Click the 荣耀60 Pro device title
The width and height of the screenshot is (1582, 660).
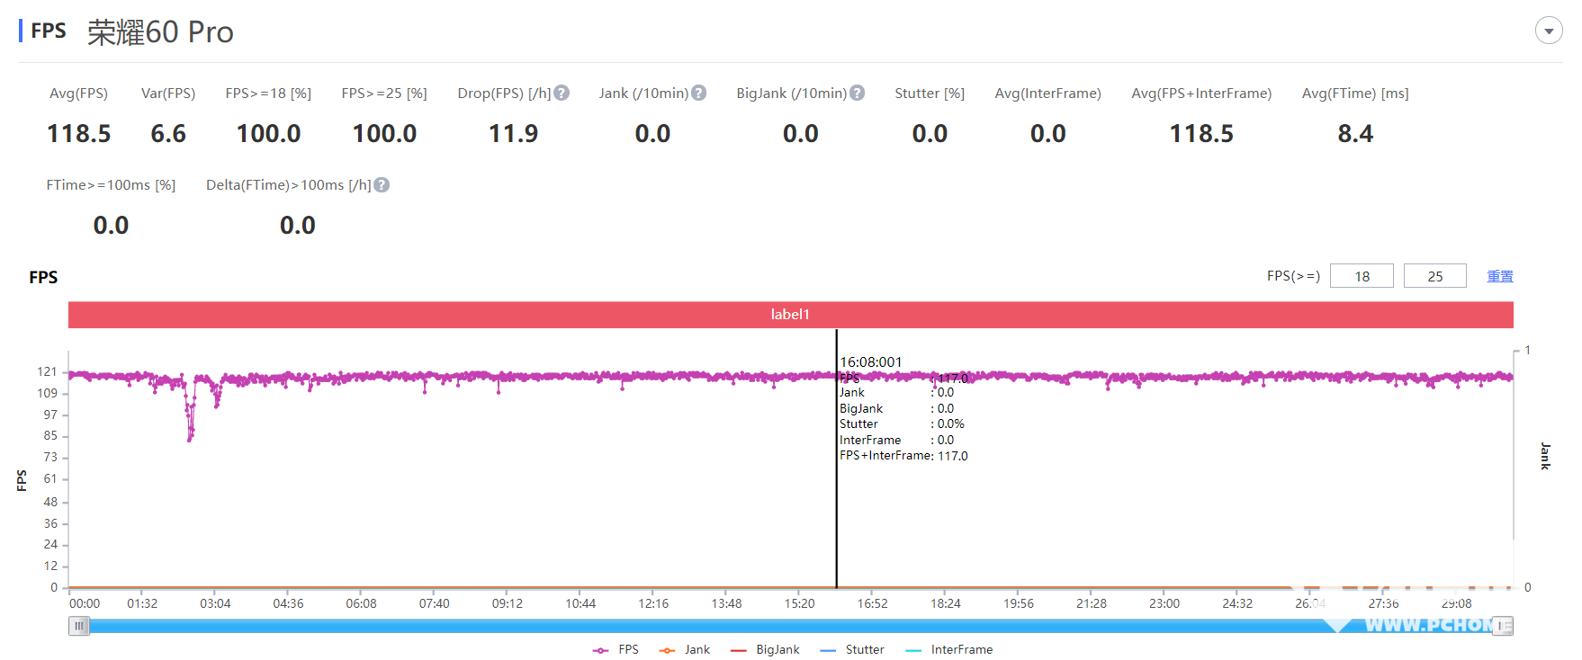[160, 32]
